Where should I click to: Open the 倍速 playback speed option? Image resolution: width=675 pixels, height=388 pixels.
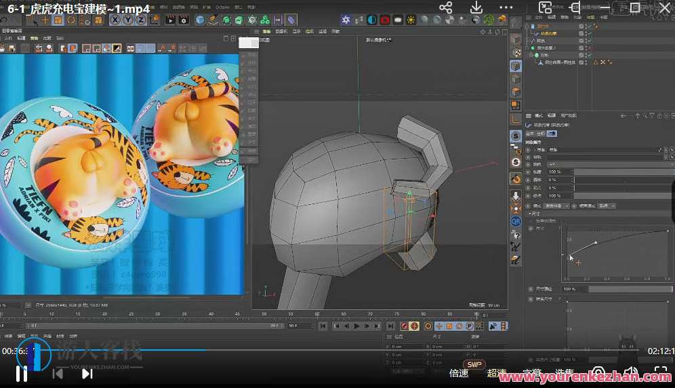458,373
